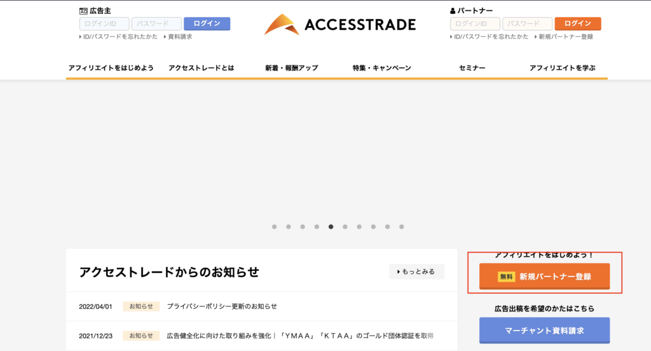Viewport: 651px width, 351px height.
Task: Click the 2021/12/23 date text
Action: pos(95,336)
